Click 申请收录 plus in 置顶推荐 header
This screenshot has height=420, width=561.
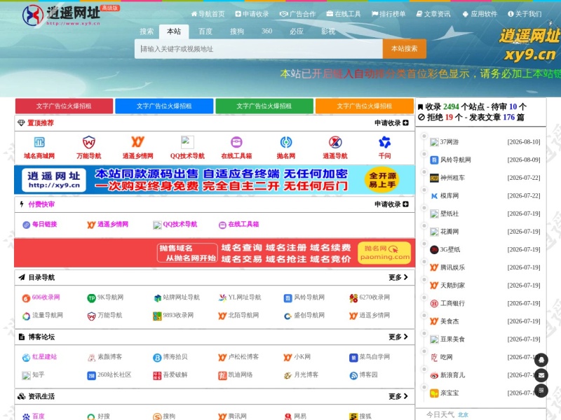(x=391, y=123)
